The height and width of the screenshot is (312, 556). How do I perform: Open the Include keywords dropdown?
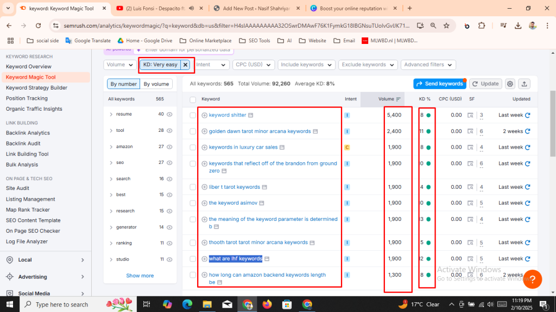tap(306, 65)
